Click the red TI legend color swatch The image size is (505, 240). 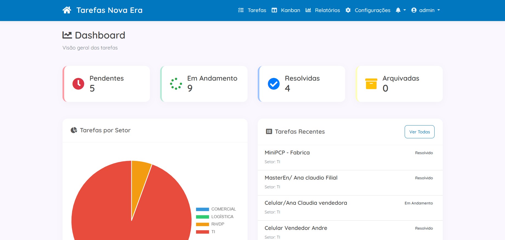coord(203,232)
